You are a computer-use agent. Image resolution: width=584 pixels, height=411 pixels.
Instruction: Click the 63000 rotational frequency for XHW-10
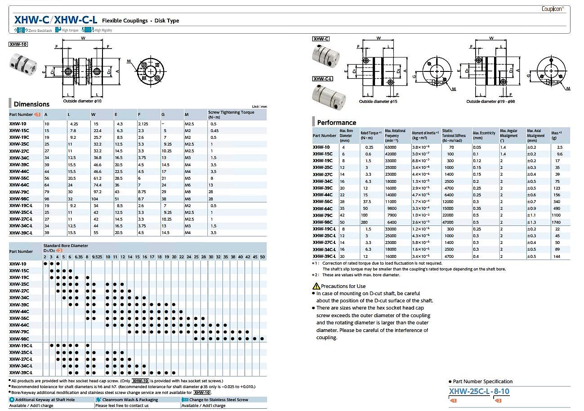click(x=391, y=147)
